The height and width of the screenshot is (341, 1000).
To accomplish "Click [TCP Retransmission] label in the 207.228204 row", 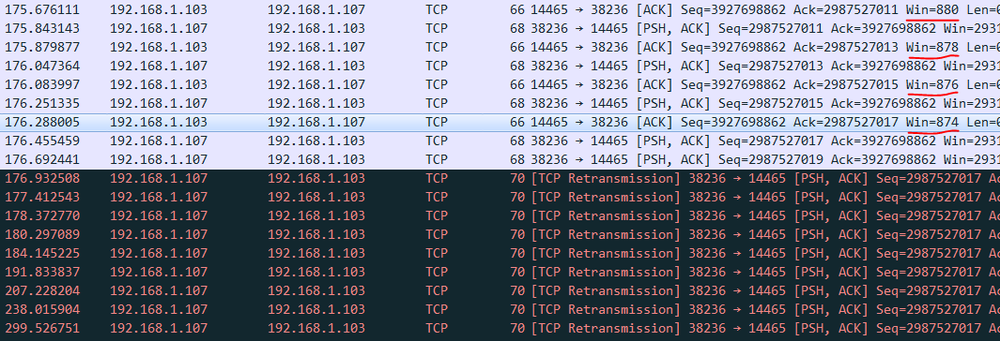I will click(x=606, y=290).
